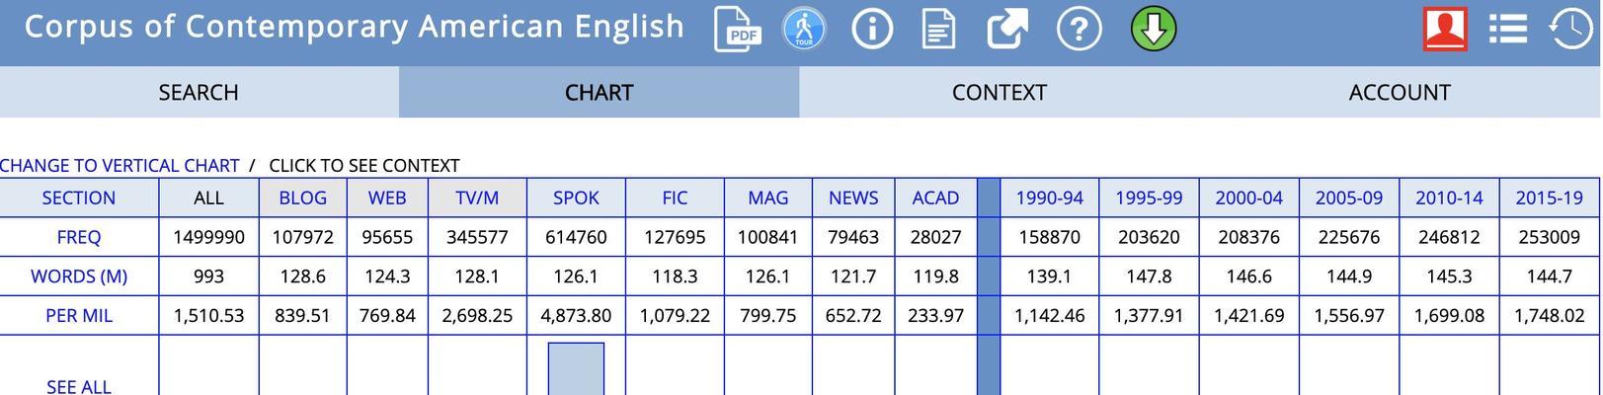Open the ACCOUNT tab
Viewport: 1603px width, 395px height.
1401,92
